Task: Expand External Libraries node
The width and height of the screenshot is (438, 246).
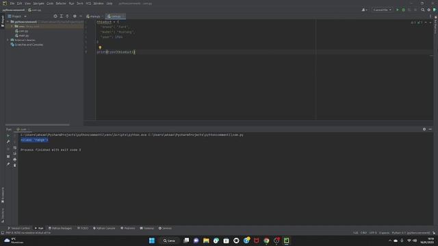Action: tap(8, 40)
